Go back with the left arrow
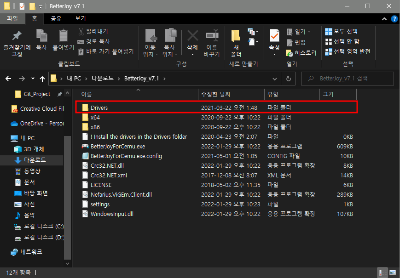The height and width of the screenshot is (278, 400). pos(8,79)
